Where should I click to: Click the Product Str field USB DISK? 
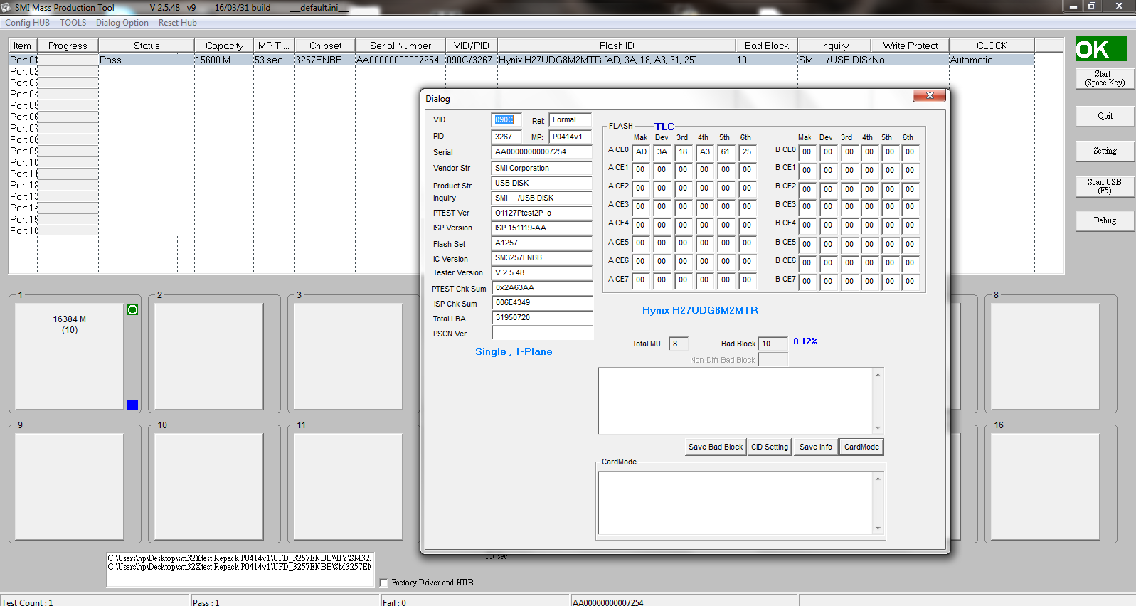click(x=541, y=183)
